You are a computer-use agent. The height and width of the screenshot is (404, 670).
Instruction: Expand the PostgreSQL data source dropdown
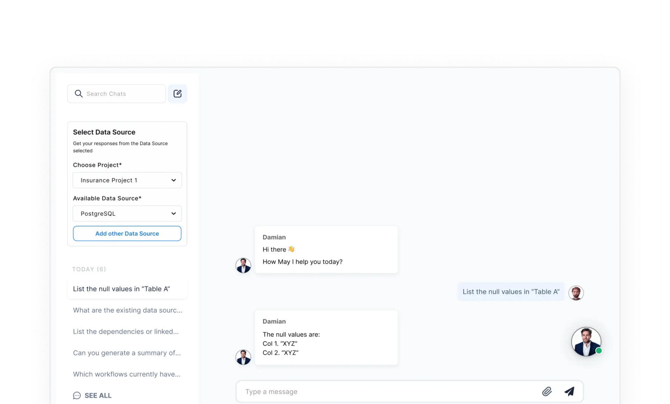(x=127, y=213)
